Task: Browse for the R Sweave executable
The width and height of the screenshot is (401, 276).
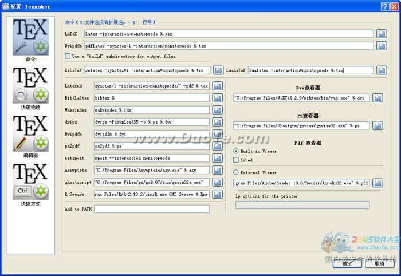Action: click(x=217, y=194)
